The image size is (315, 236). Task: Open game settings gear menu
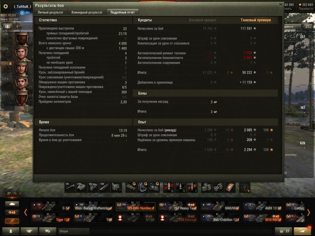pos(6,6)
